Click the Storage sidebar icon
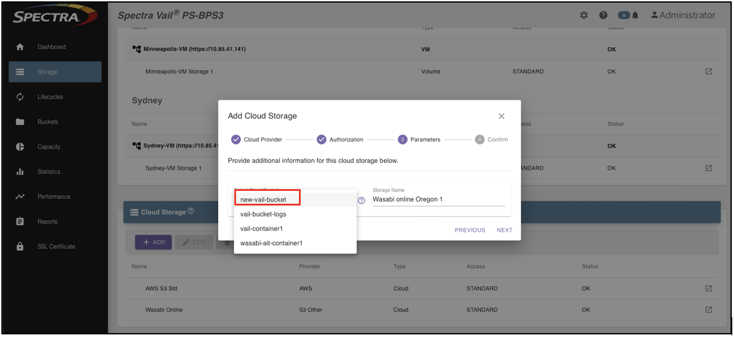Image resolution: width=734 pixels, height=337 pixels. [20, 72]
